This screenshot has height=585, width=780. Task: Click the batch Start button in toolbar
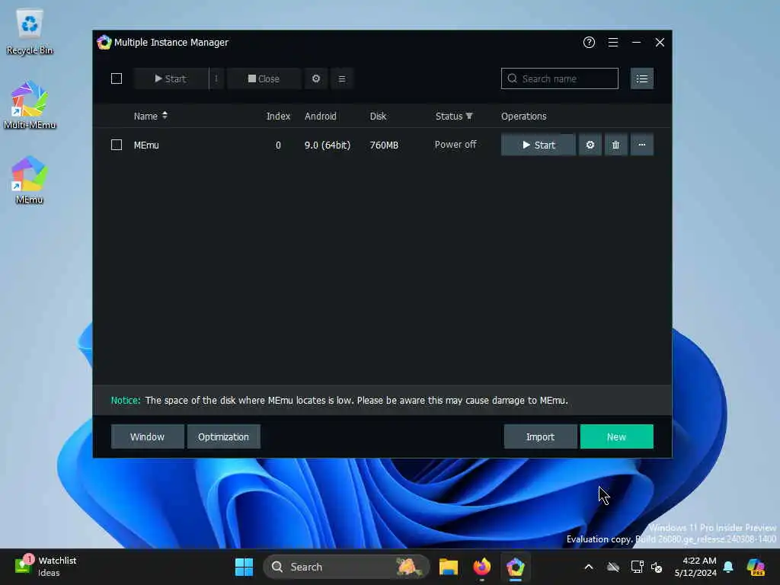coord(171,78)
